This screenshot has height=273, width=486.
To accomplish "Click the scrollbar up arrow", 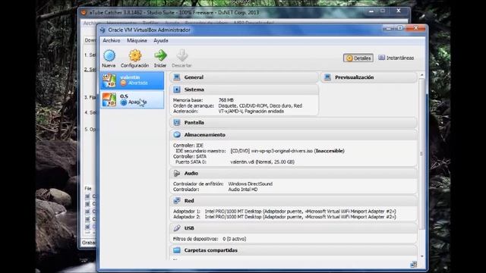I will click(x=421, y=75).
